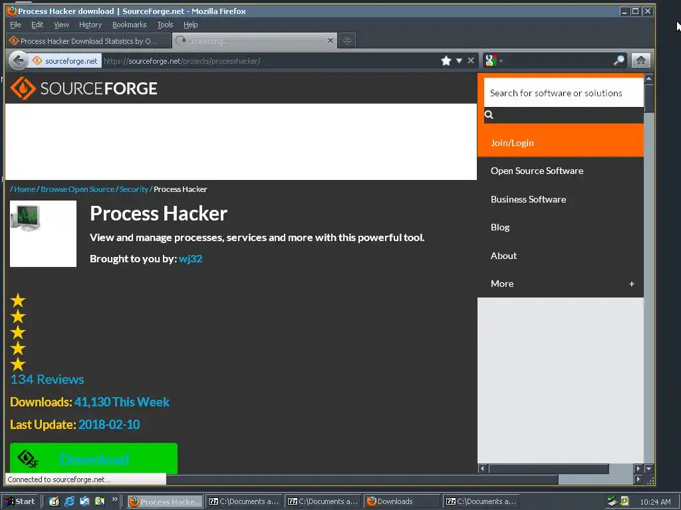Switch to Process Hacker Firefox taskbar button
The image size is (681, 510).
(165, 501)
